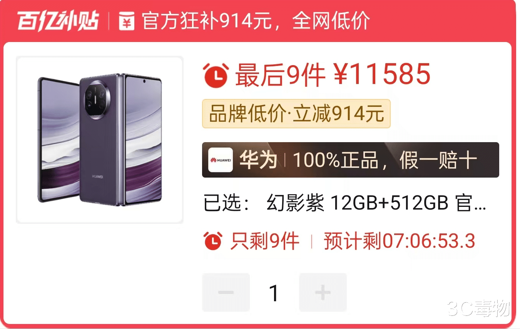The width and height of the screenshot is (520, 329).
Task: Click the Huawei logo icon
Action: (221, 159)
